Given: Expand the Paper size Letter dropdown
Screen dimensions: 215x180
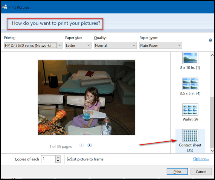Looking at the screenshot, I should coord(78,45).
